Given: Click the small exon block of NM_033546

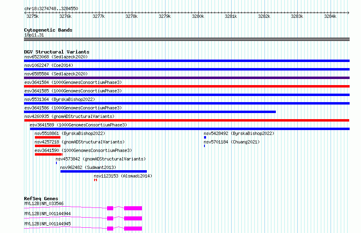Looking at the screenshot, I should (x=110, y=208).
